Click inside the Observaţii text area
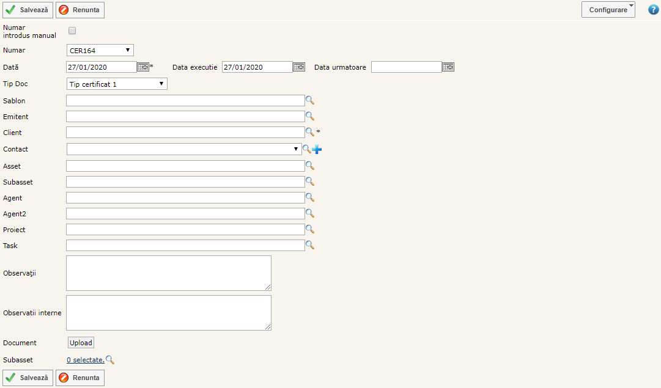 point(168,273)
